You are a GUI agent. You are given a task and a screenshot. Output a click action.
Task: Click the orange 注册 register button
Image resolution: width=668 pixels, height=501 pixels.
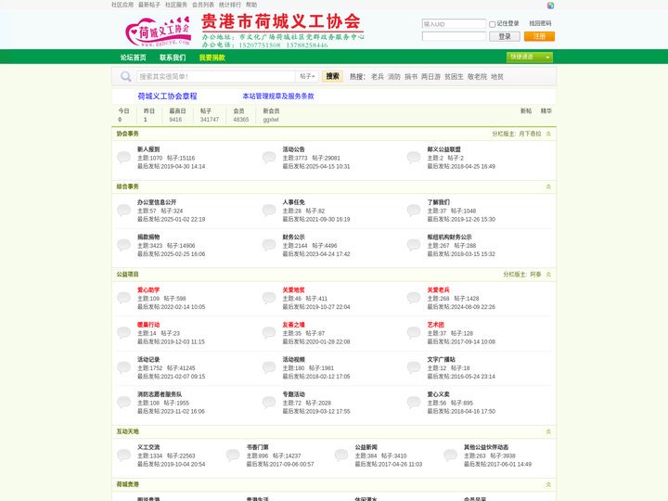pyautogui.click(x=539, y=36)
